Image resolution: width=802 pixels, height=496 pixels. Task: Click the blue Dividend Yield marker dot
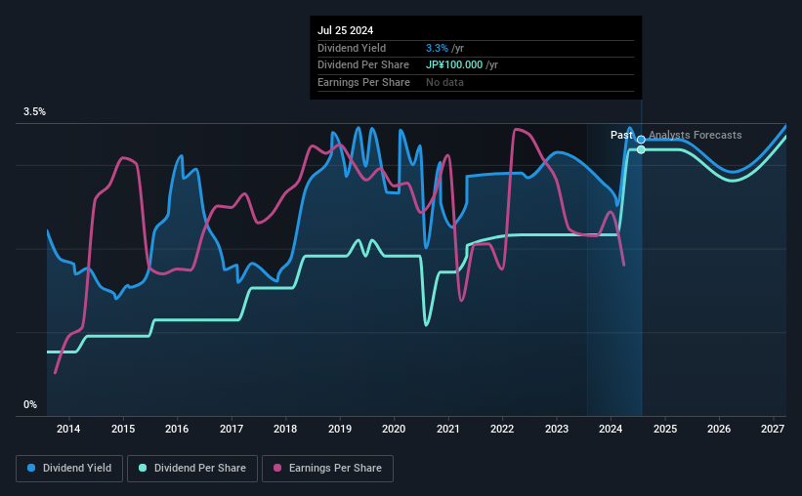641,140
